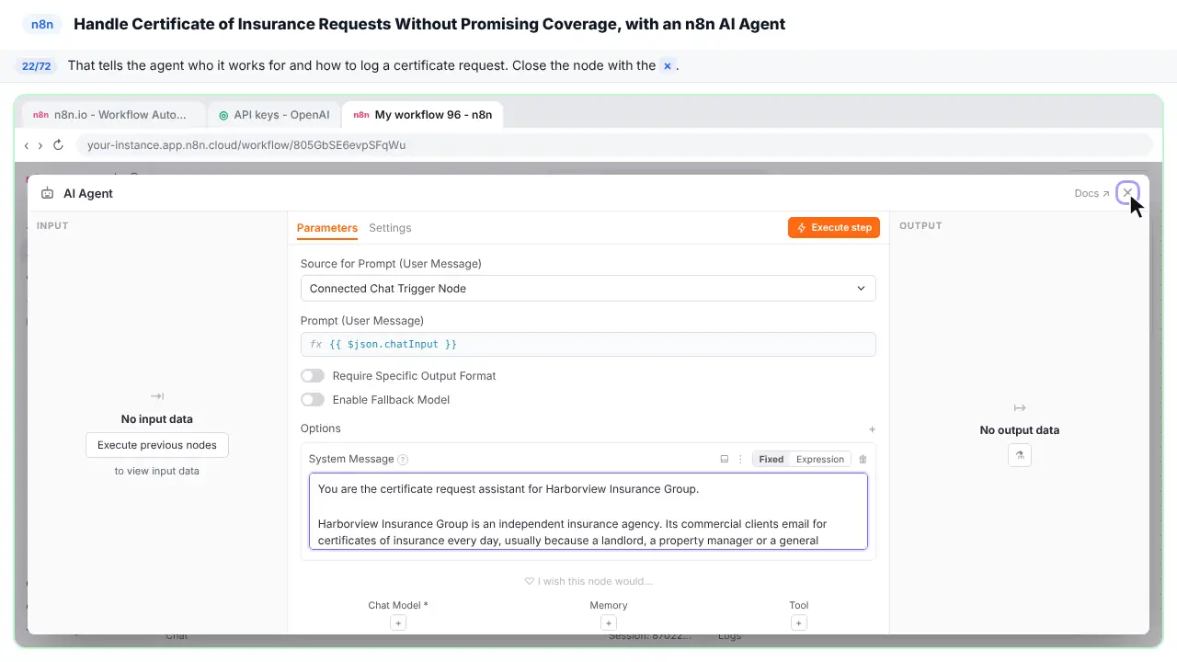Click the INPUT panel heading
This screenshot has height=662, width=1177.
[x=52, y=226]
